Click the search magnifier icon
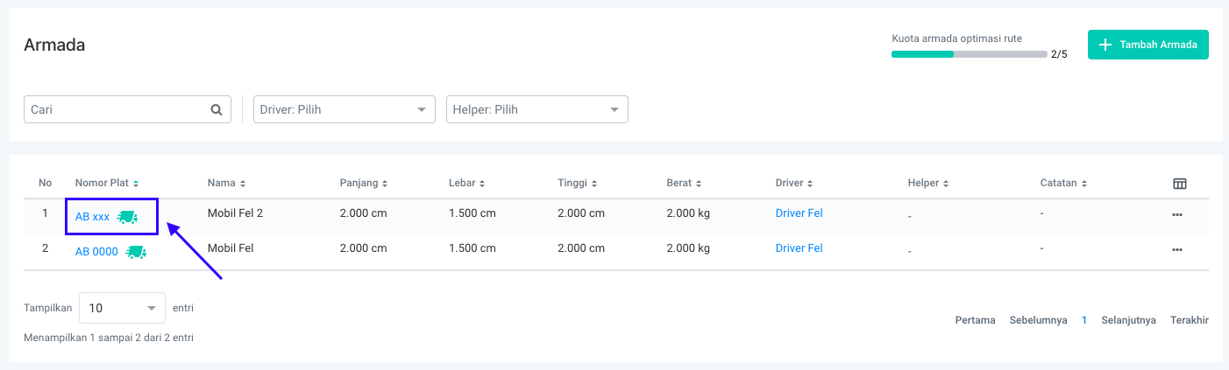The height and width of the screenshot is (370, 1229). [x=217, y=110]
